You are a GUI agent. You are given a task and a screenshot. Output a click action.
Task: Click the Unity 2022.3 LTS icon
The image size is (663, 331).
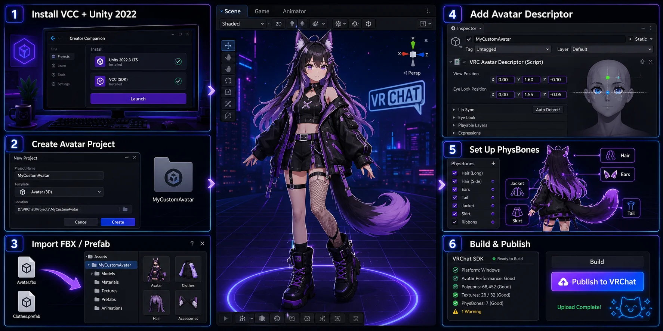pos(100,62)
